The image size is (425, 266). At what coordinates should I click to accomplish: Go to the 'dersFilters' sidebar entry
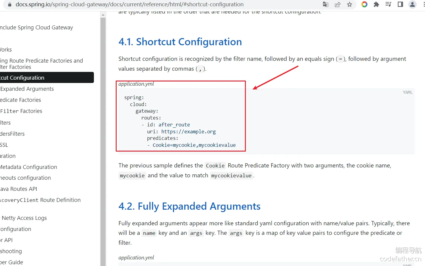[x=12, y=134]
